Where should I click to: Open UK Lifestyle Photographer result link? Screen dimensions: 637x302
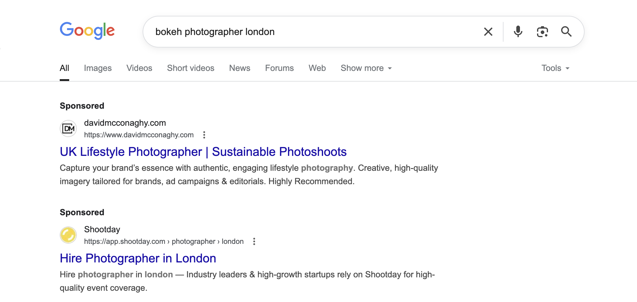point(203,152)
